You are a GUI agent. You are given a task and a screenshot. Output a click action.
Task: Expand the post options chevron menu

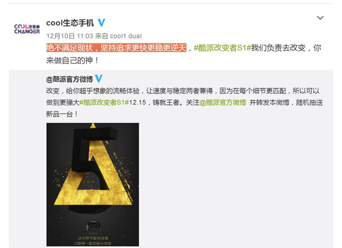pyautogui.click(x=320, y=17)
